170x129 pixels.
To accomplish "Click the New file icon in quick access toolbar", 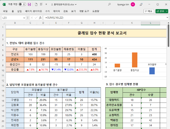I will pos(36,4).
